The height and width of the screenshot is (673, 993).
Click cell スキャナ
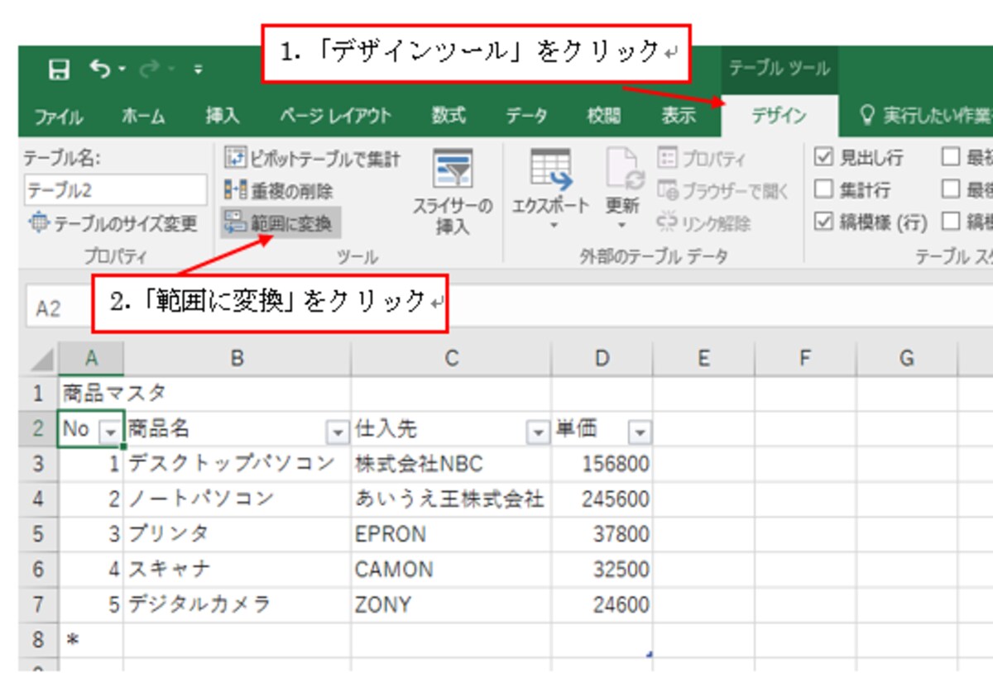pyautogui.click(x=237, y=570)
